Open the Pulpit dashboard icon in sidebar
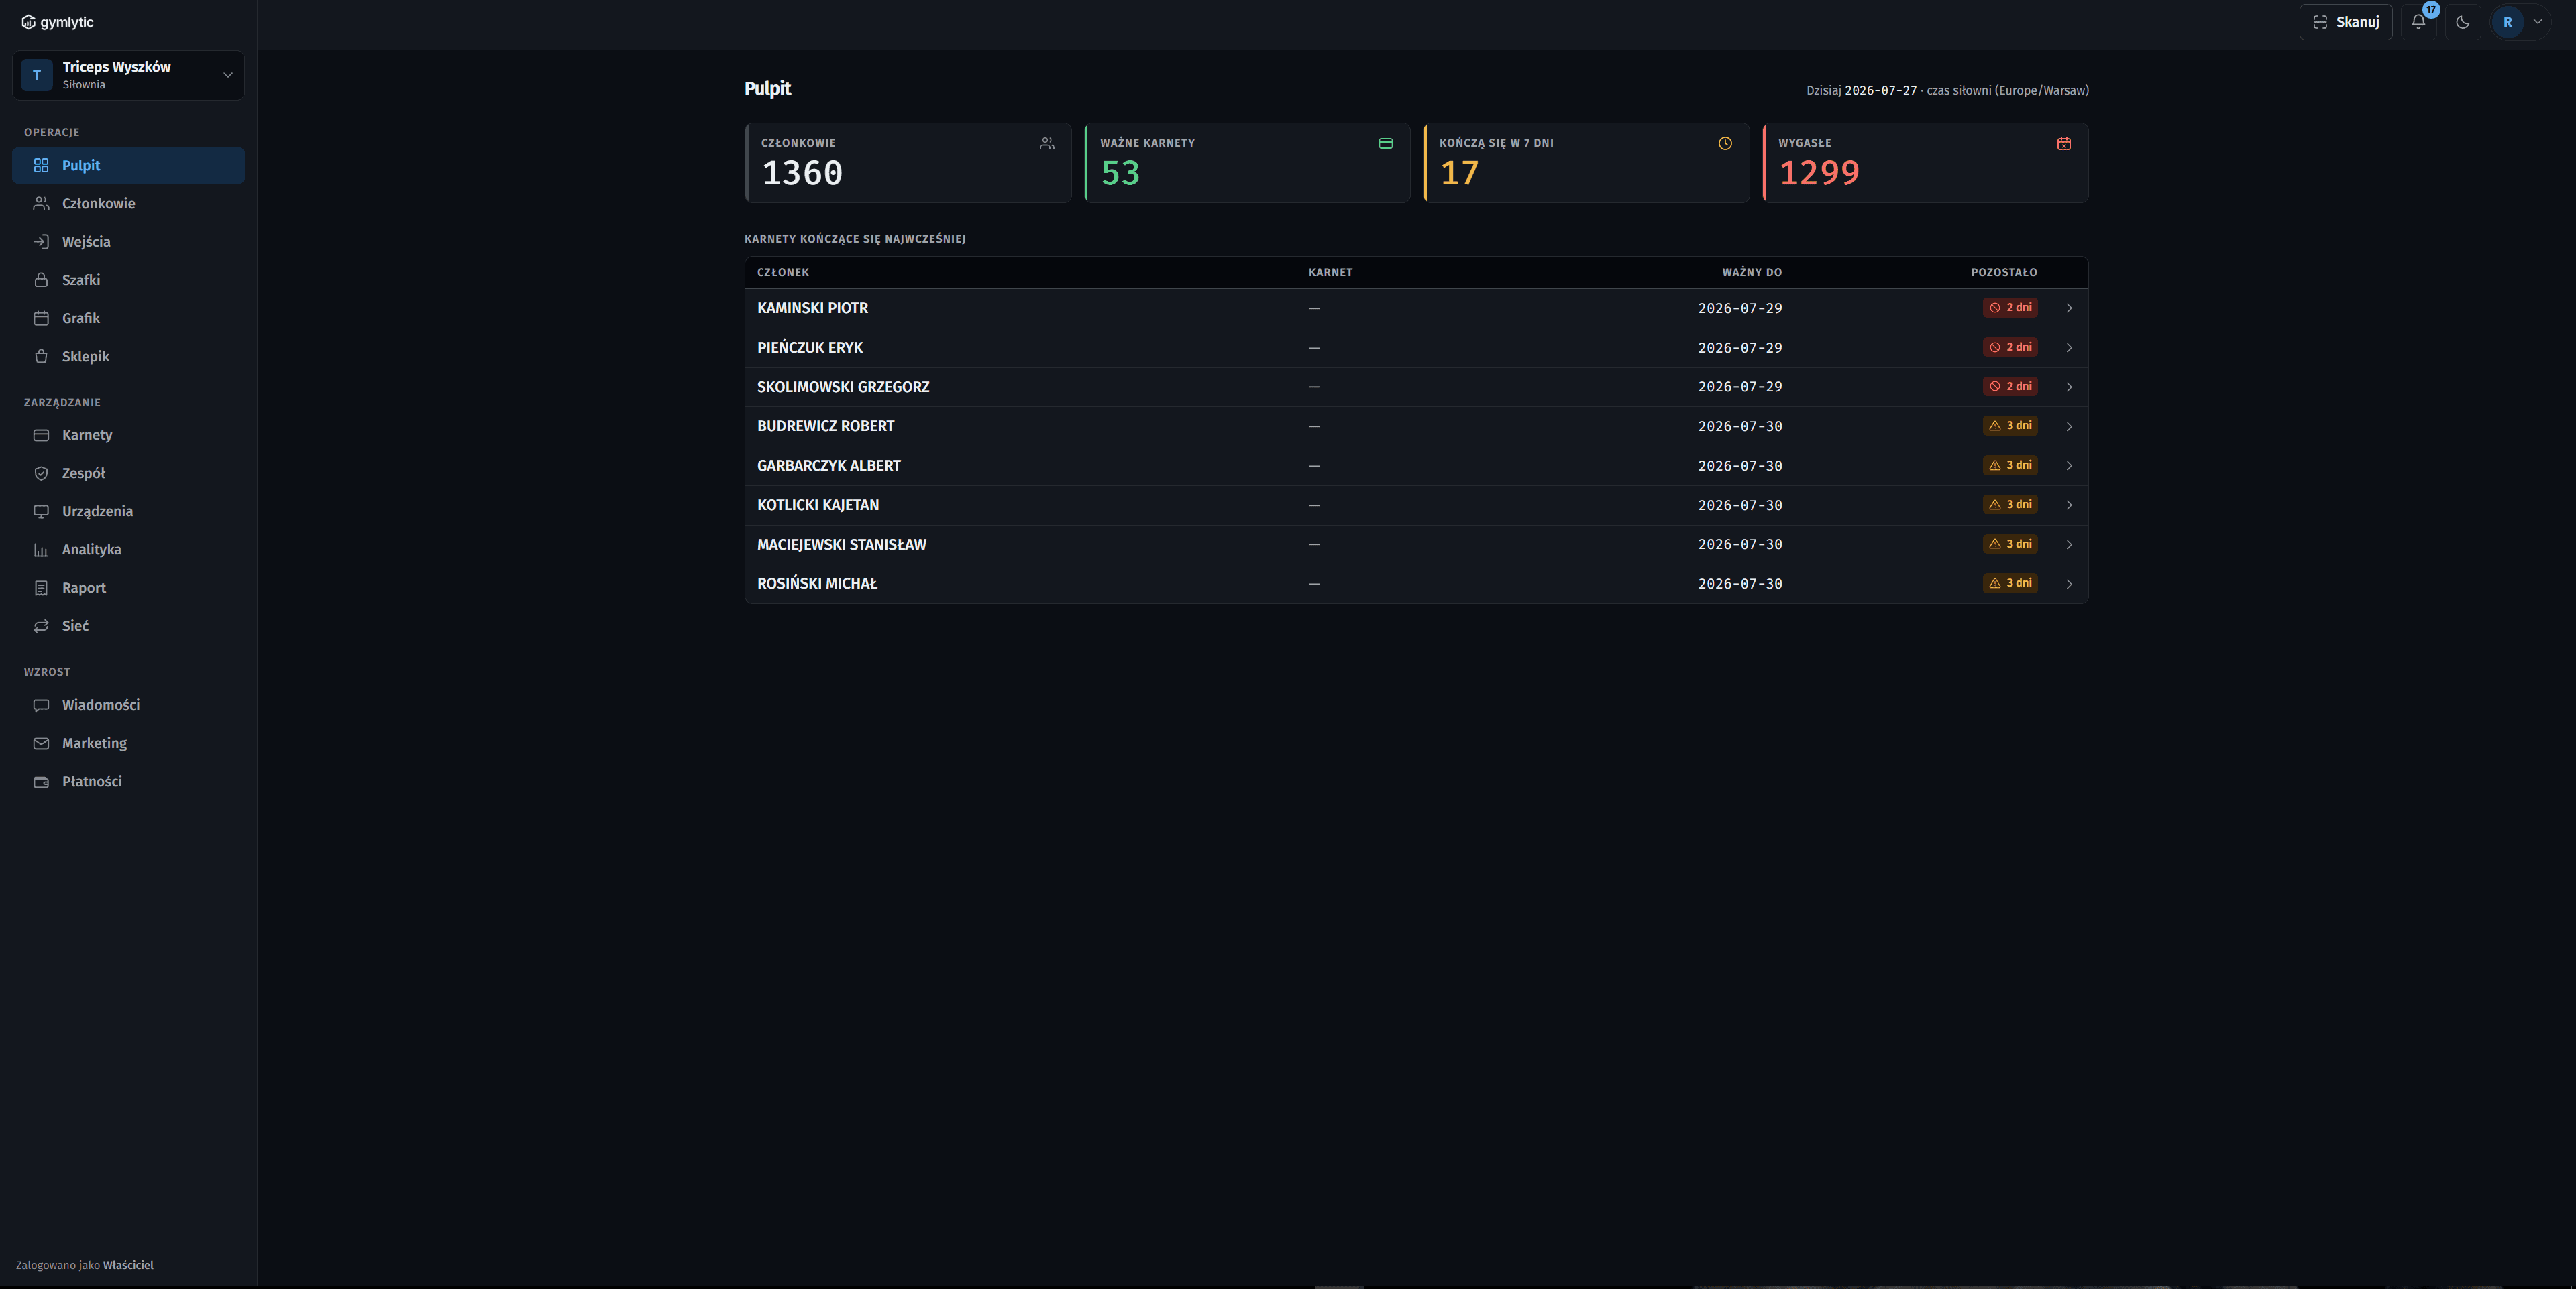 [41, 165]
